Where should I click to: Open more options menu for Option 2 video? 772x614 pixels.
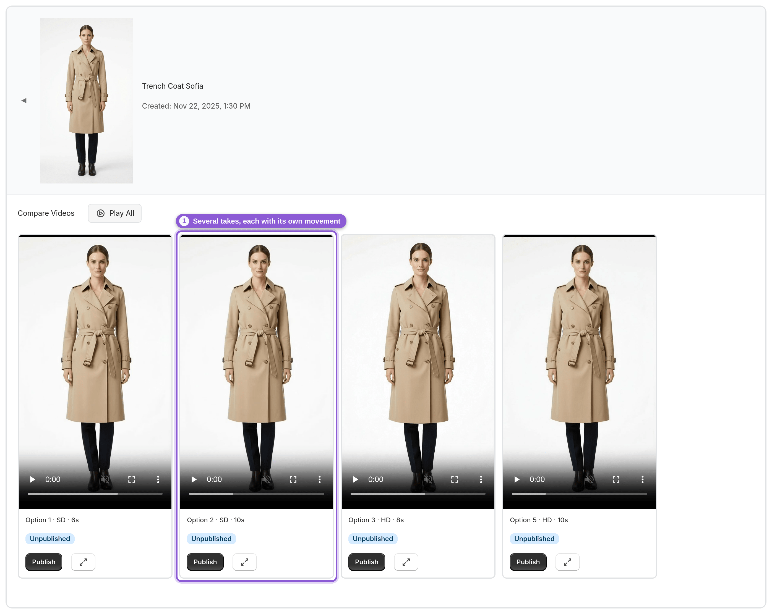click(x=319, y=479)
